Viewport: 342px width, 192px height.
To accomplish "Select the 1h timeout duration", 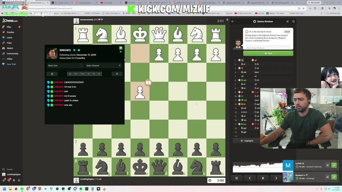I will coord(88,74).
